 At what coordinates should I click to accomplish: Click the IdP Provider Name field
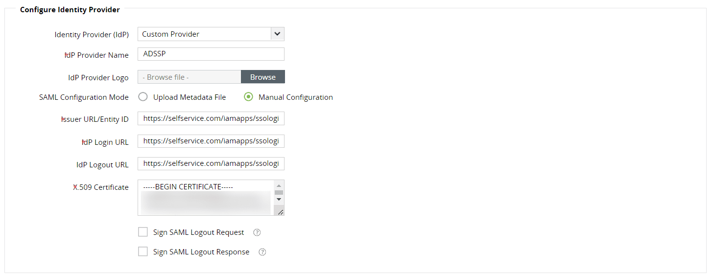[x=211, y=54]
